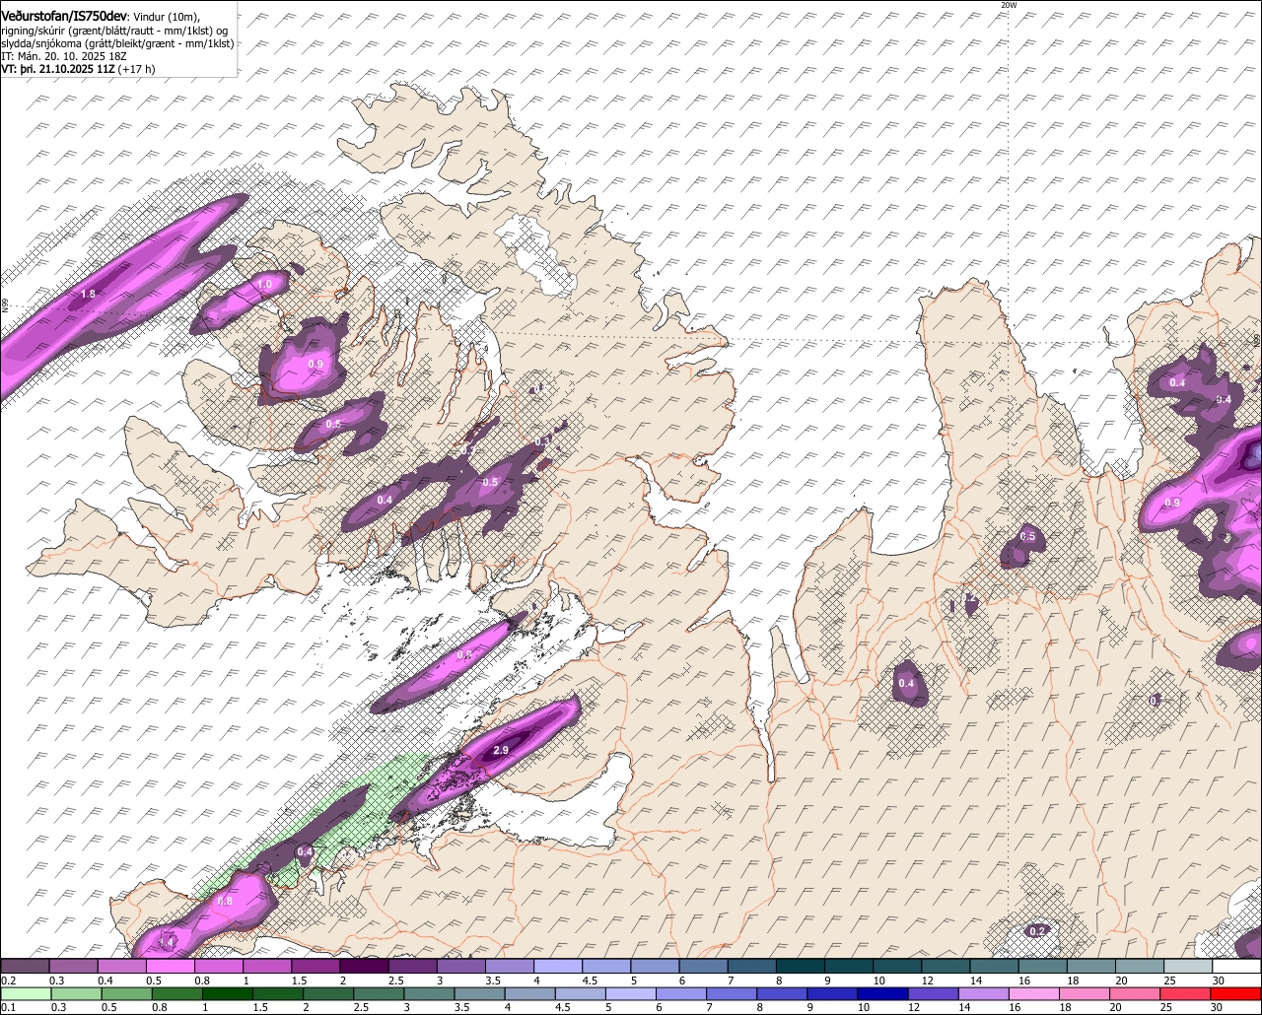1262x1015 pixels.
Task: Click the bright magenta upper-legend swatch between 0.5 and 0.8
Action: tap(170, 967)
